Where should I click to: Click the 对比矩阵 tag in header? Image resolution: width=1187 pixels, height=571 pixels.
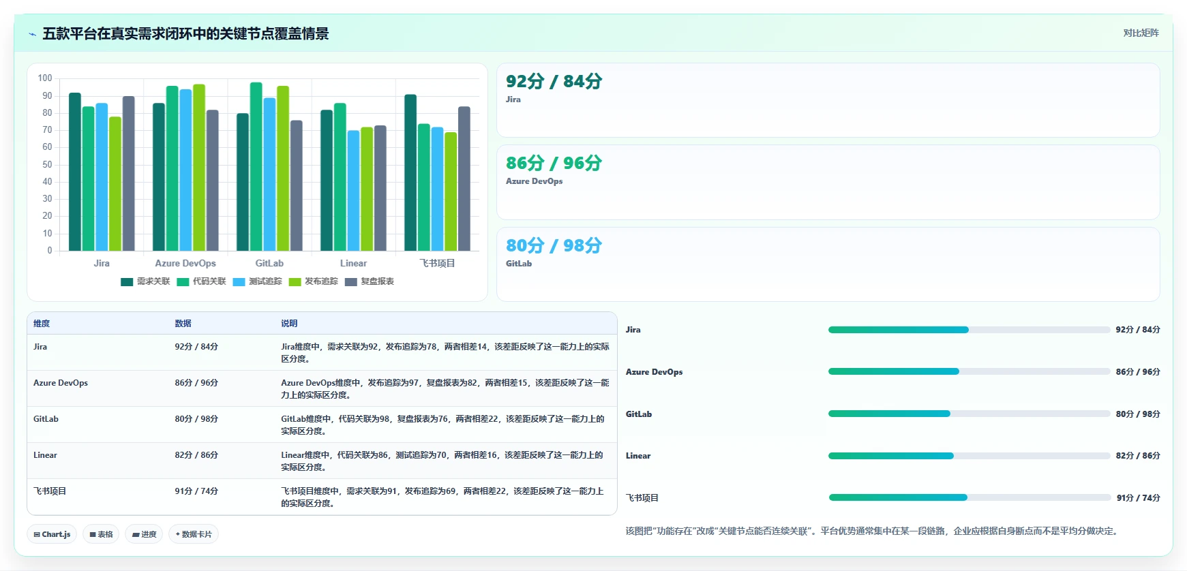click(x=1141, y=33)
